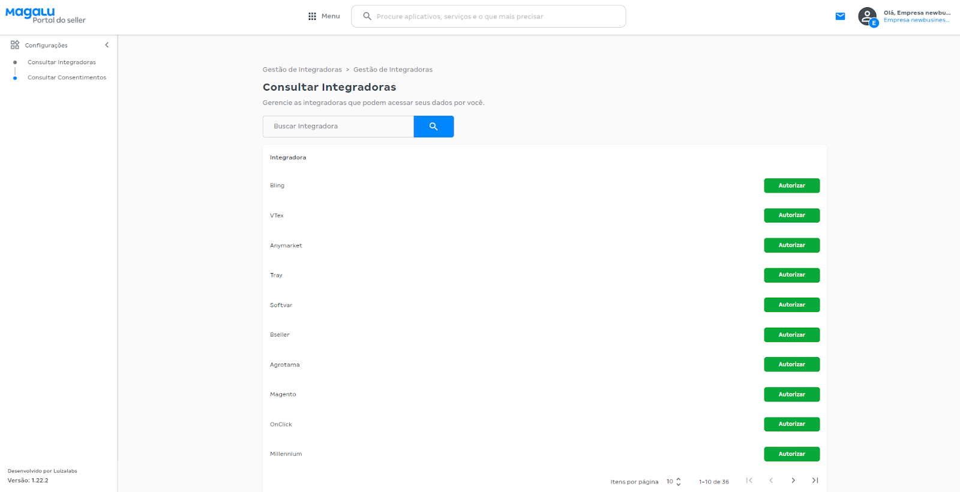Focus the Buscar Integradora search field

click(x=338, y=127)
